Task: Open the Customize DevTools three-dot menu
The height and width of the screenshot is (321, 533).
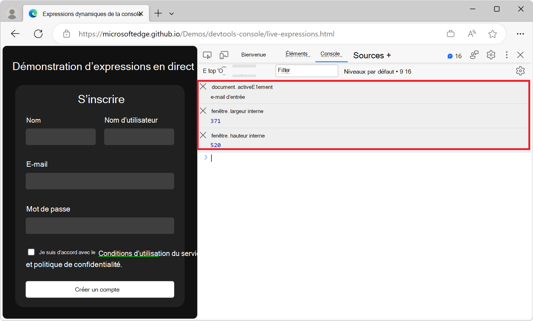Action: pyautogui.click(x=507, y=55)
